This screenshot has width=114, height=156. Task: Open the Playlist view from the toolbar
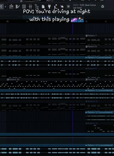pos(11,7)
